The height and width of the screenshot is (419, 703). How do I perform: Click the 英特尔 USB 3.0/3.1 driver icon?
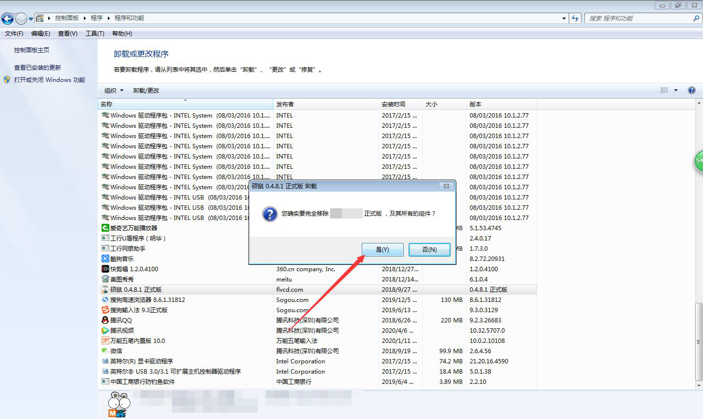(x=105, y=372)
